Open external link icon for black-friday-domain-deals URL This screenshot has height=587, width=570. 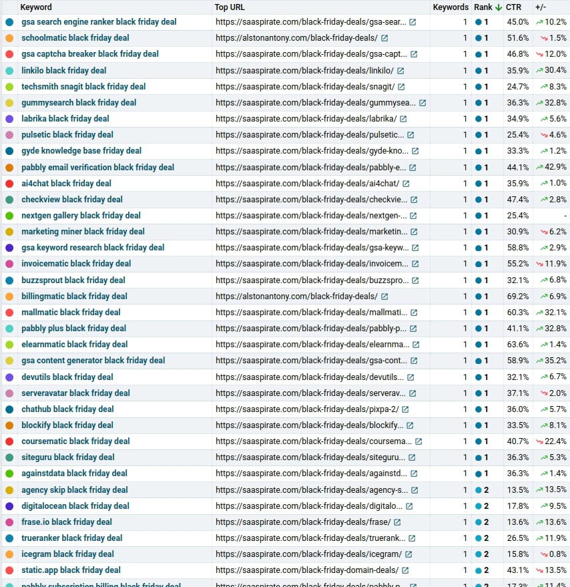coord(405,570)
